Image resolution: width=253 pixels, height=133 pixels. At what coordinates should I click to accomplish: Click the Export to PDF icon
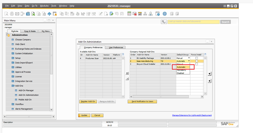click(x=44, y=14)
